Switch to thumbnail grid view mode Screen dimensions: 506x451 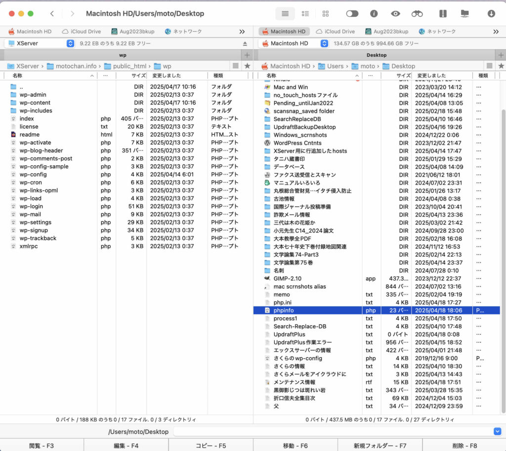325,13
